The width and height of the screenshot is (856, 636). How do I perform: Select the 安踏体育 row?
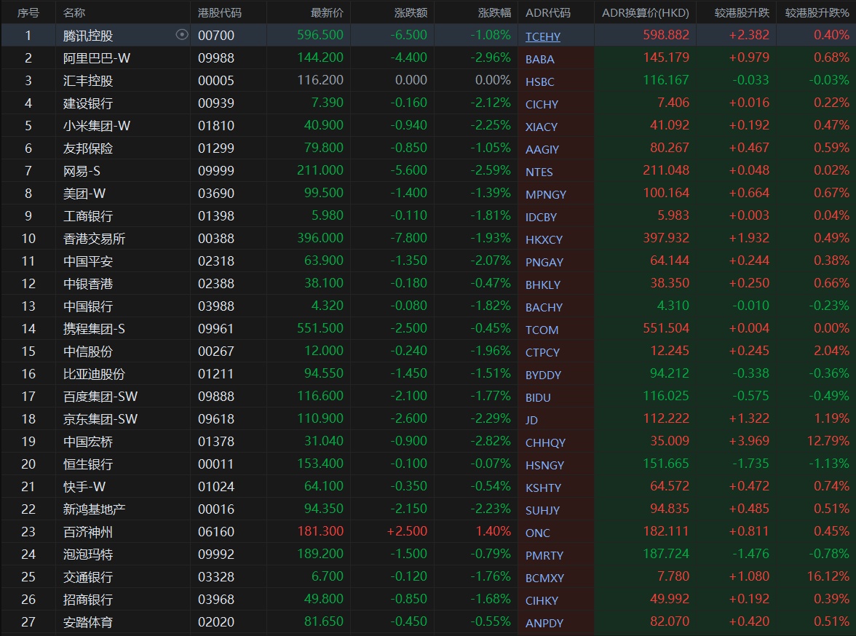pos(88,621)
